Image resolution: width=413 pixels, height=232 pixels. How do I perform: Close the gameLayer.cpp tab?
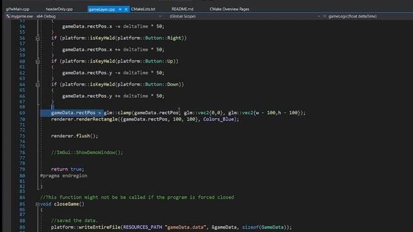126,9
